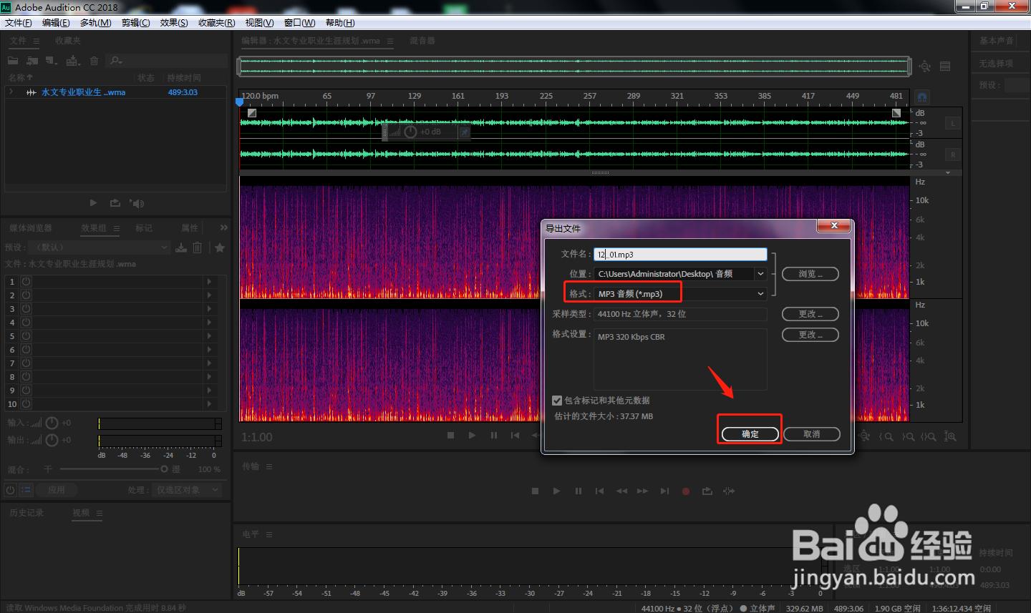
Task: Toggle power for effects rack slot 8
Action: click(26, 377)
